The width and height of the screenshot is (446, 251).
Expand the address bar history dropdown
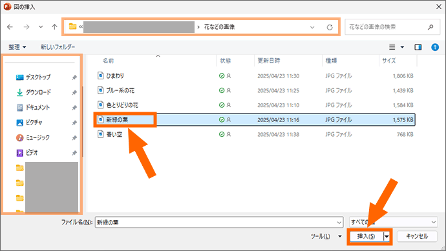312,27
